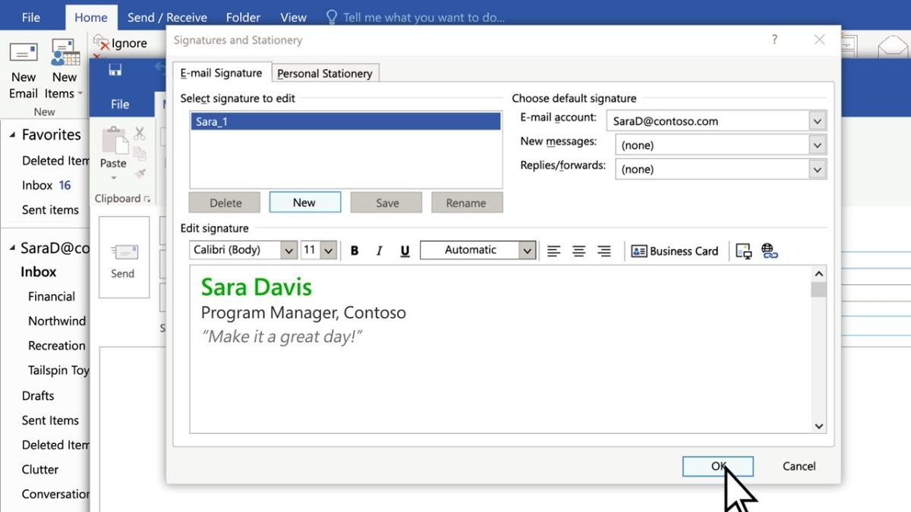Open the E-mail account dropdown
Screen dimensions: 911x512
pyautogui.click(x=818, y=121)
